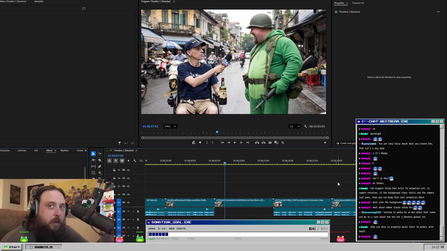Add marker in Program monitor
The image size is (447, 251).
(x=200, y=143)
